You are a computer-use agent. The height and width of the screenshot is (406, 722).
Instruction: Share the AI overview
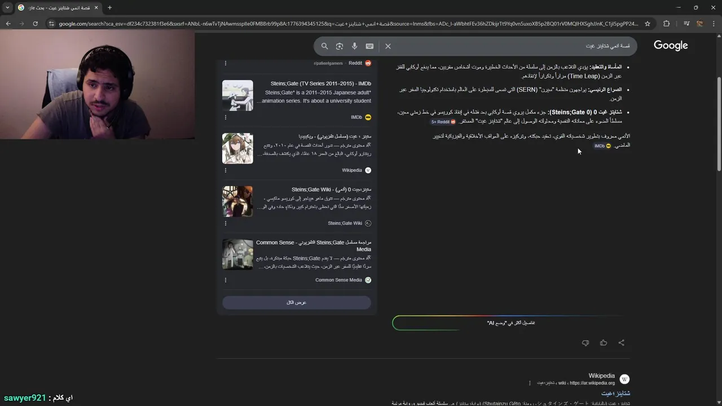[x=622, y=343]
